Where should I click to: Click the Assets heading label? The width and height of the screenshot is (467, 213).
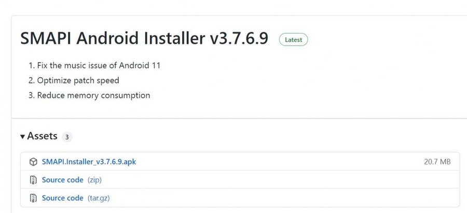click(x=42, y=136)
